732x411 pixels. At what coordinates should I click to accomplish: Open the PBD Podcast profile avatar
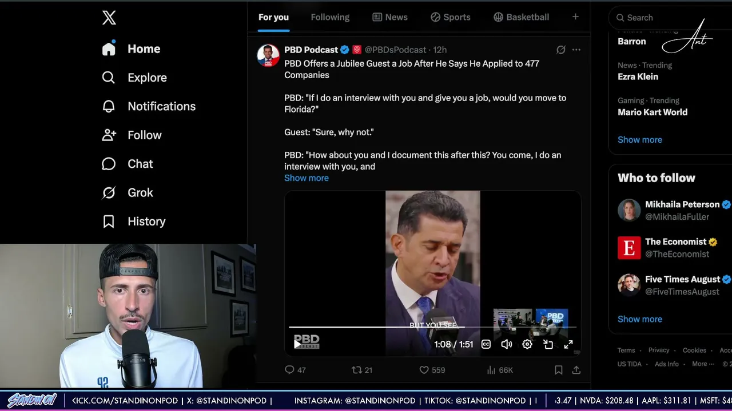click(268, 55)
